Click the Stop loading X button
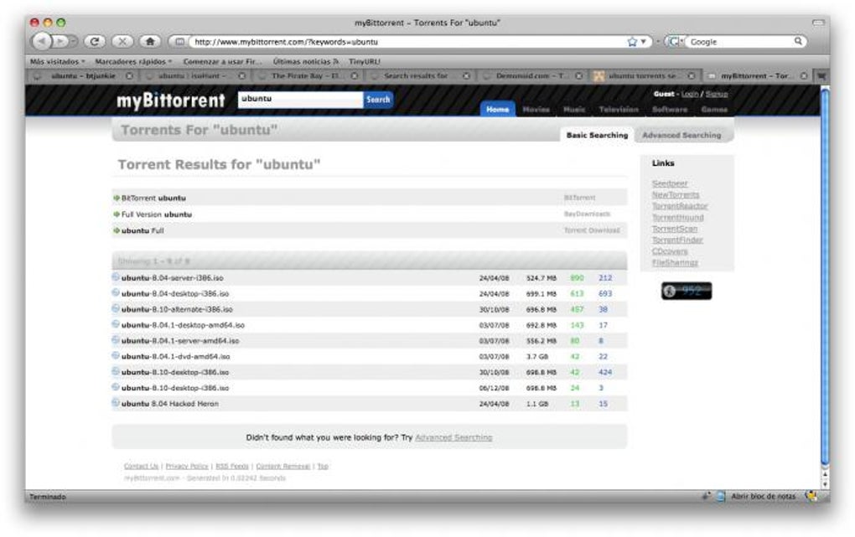This screenshot has height=537, width=855. tap(122, 41)
